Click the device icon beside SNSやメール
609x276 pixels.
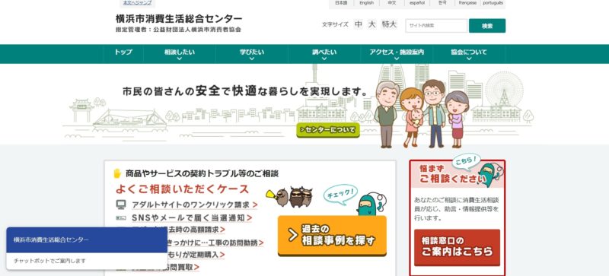[x=121, y=217]
